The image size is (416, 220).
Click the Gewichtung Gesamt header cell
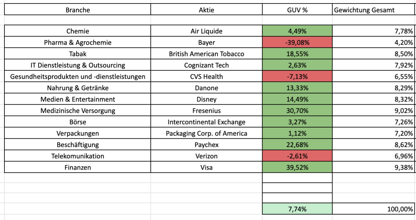click(x=373, y=10)
